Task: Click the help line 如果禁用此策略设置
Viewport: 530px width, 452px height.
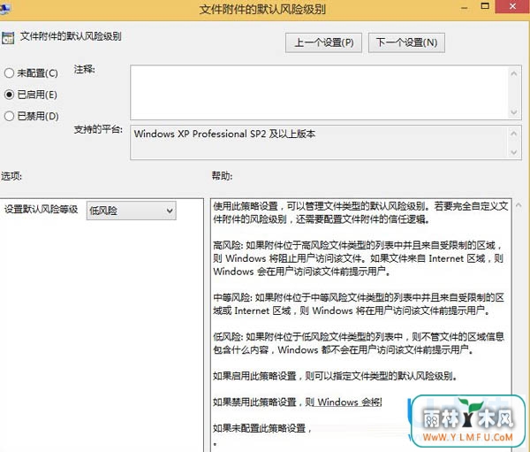Action: tap(298, 402)
